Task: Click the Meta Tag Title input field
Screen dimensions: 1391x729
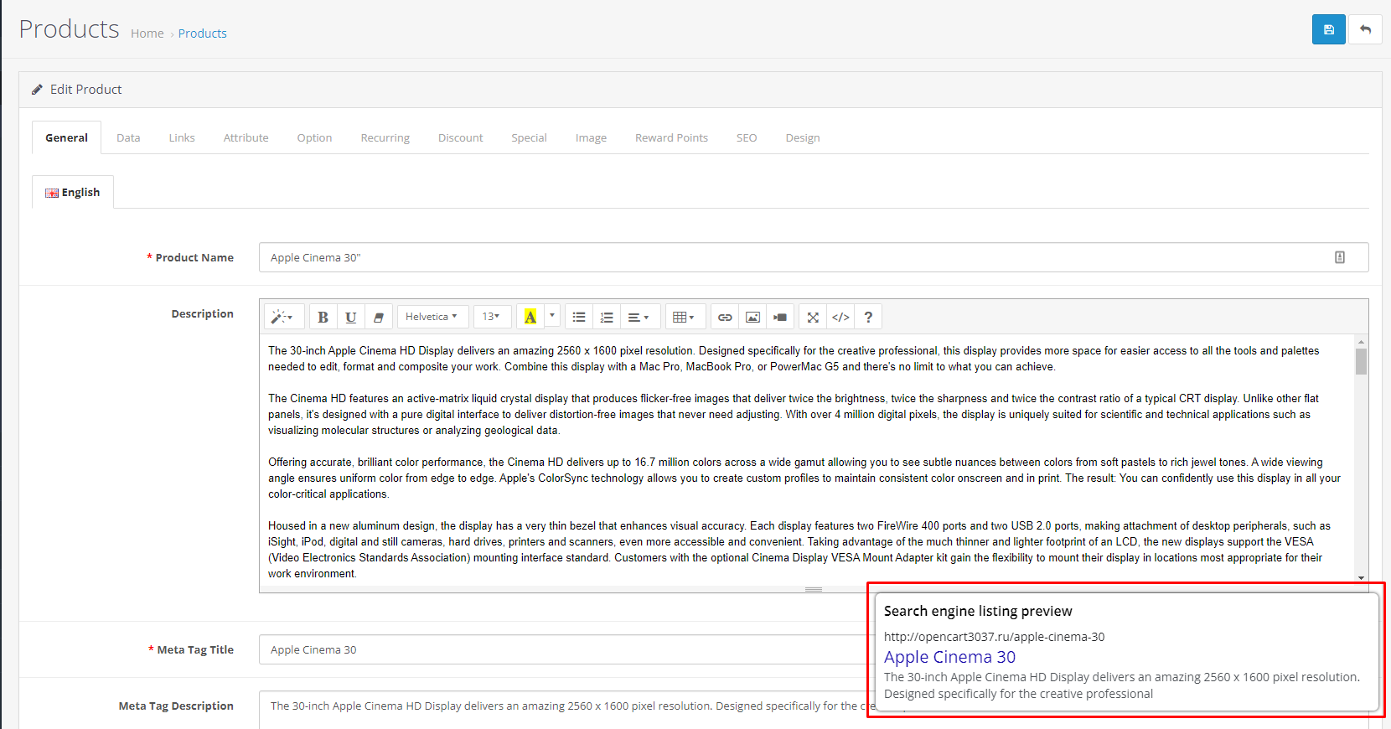Action: (x=561, y=649)
